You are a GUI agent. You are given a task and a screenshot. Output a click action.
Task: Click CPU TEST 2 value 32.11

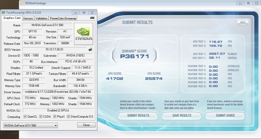[214, 58]
